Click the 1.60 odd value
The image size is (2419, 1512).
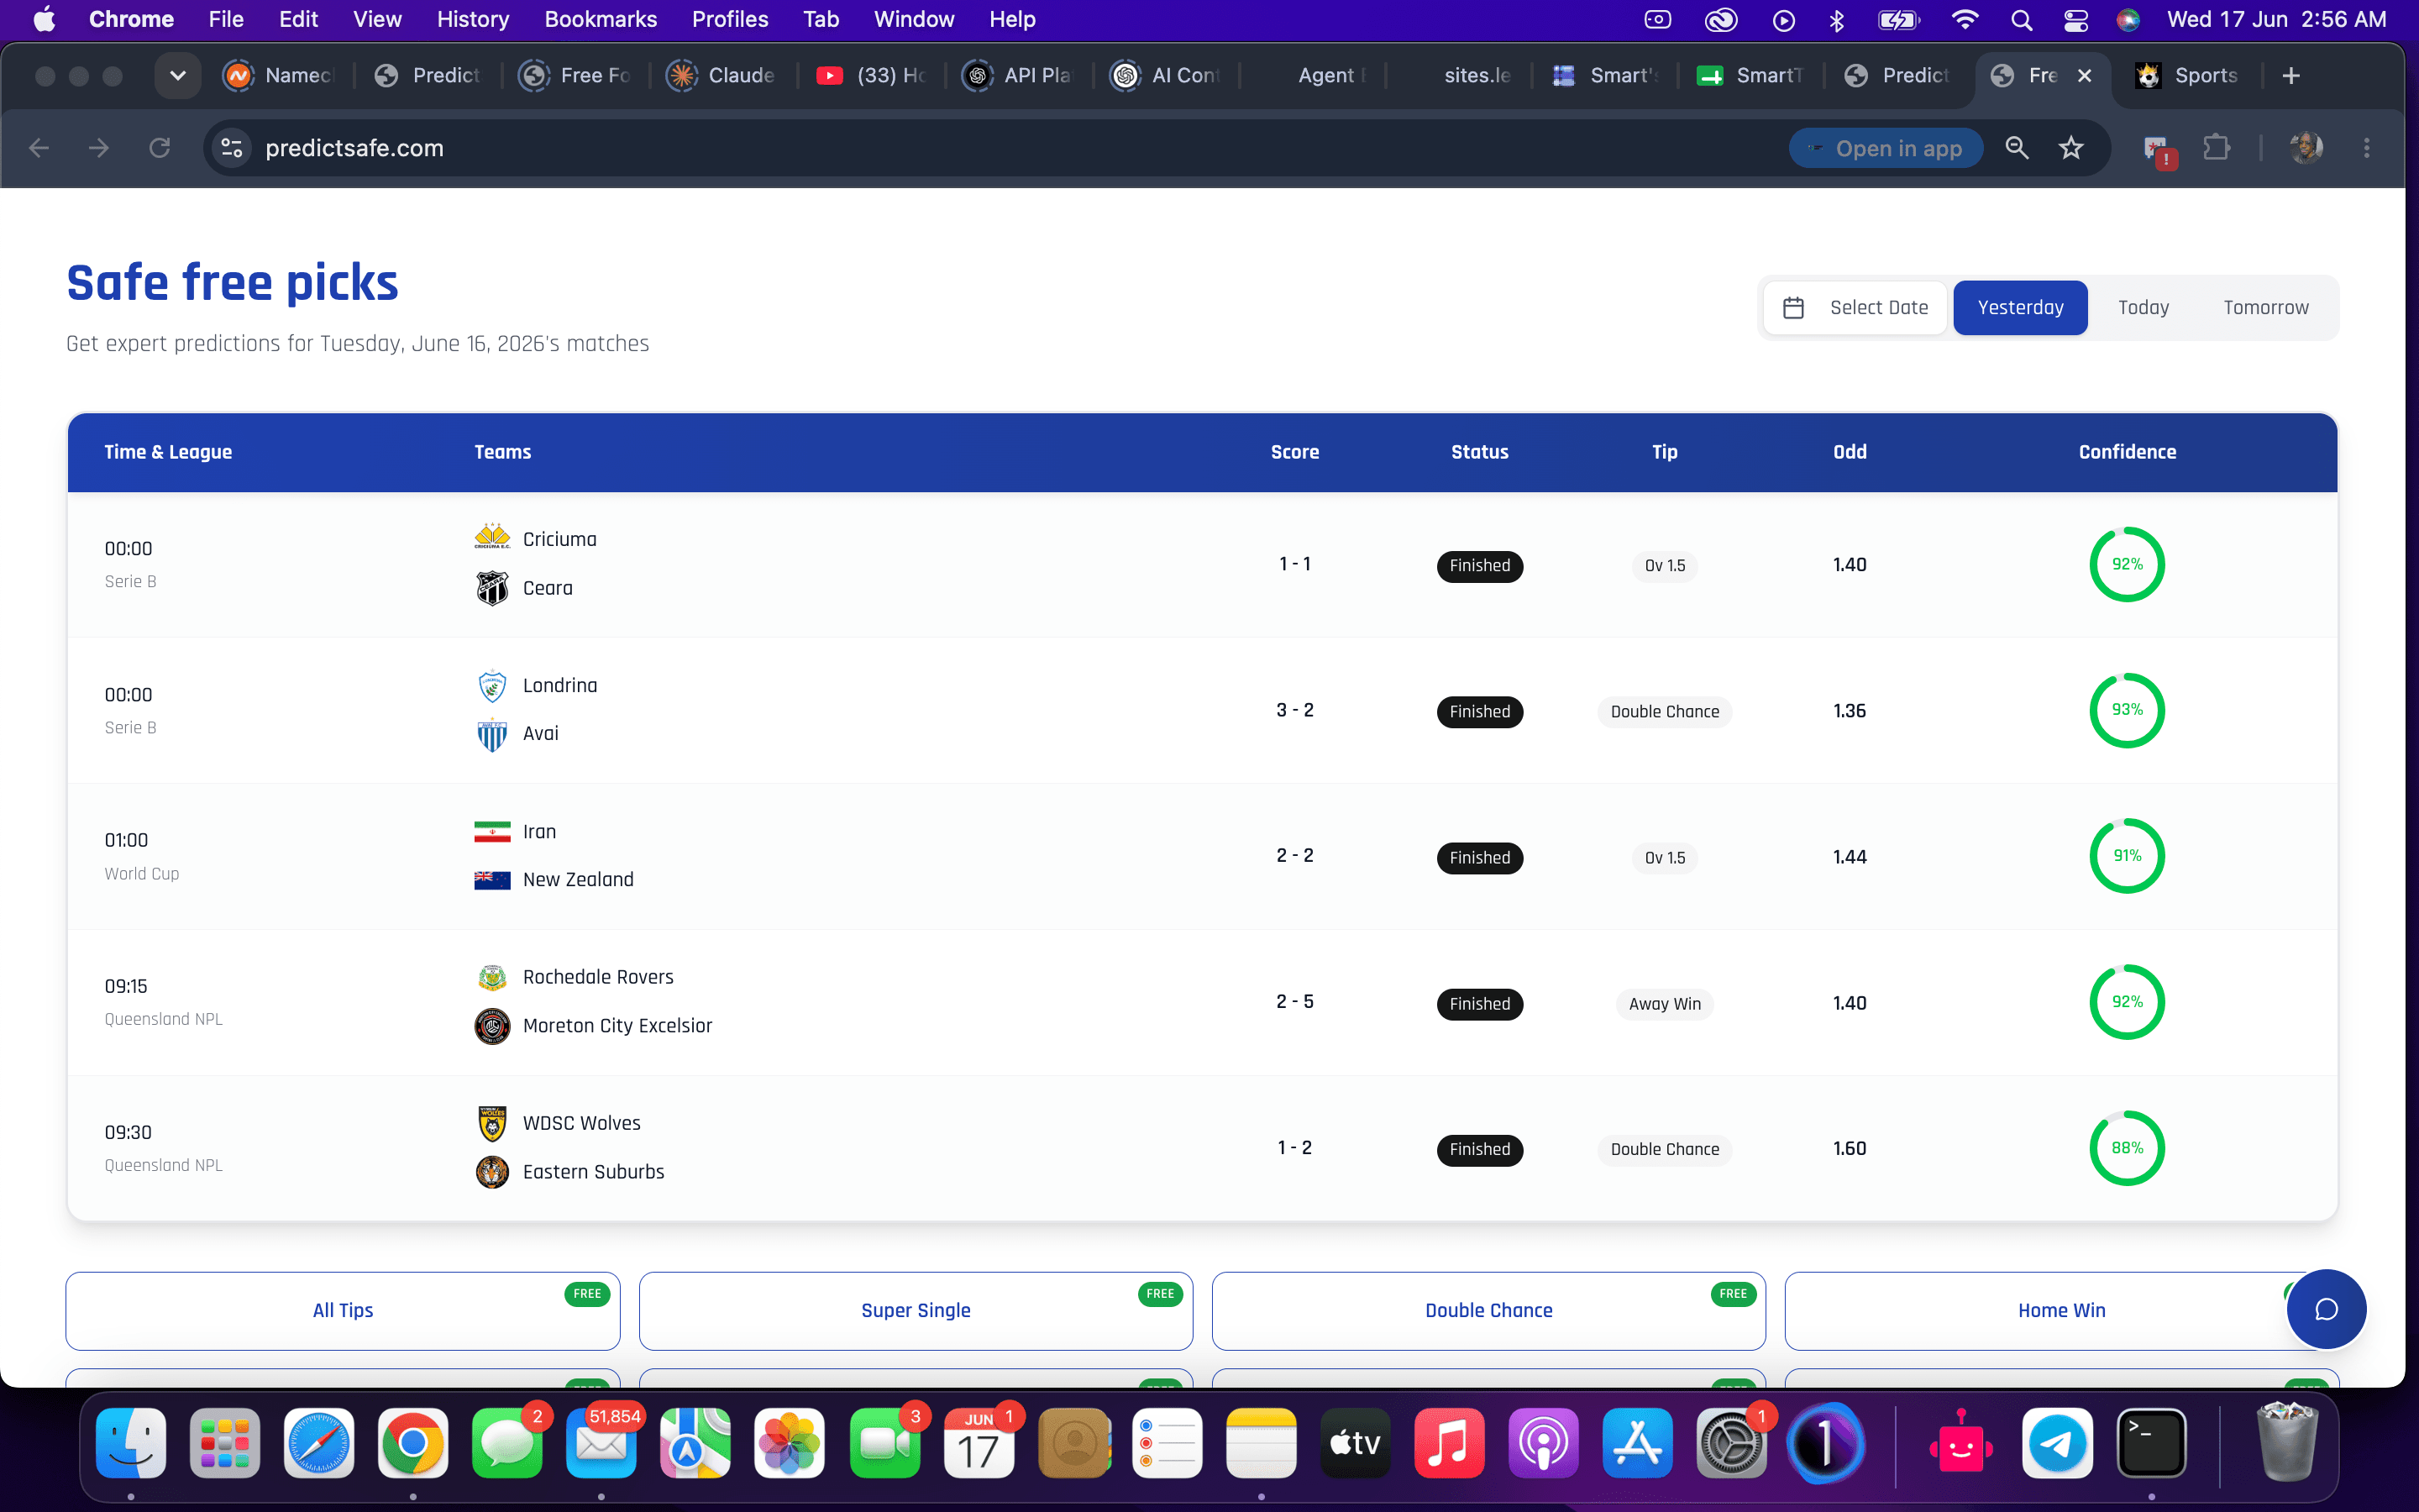[x=1850, y=1148]
